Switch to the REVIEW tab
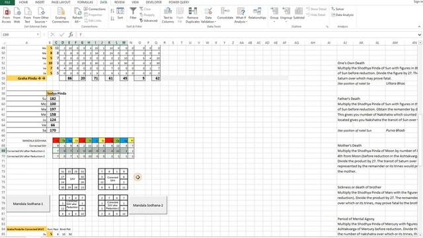This screenshot has height=238, width=423. coord(120,2)
